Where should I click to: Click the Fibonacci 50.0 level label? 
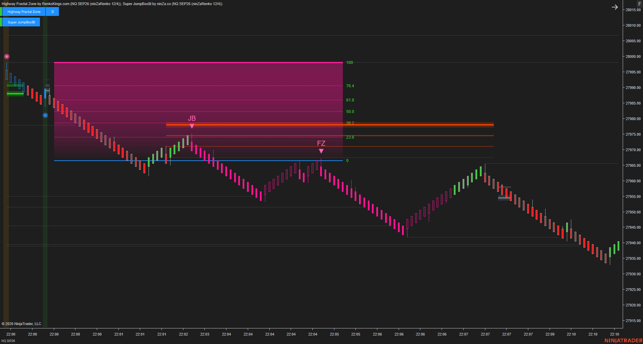click(350, 112)
